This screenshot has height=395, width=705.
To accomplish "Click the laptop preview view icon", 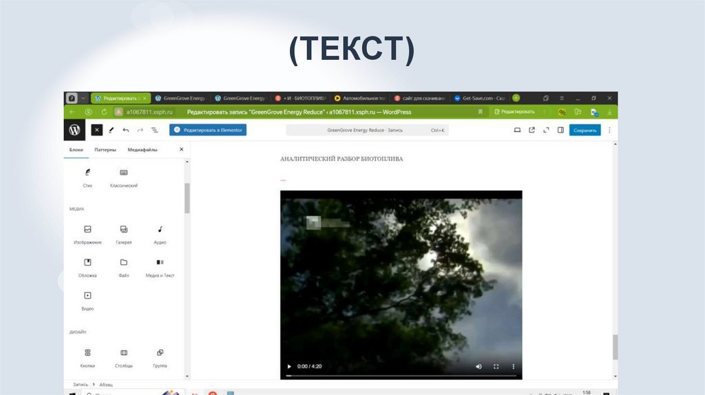I will pos(518,130).
